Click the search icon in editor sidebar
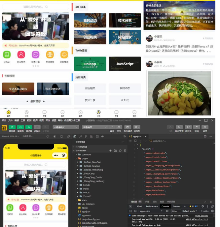The image size is (220, 227). (81, 136)
